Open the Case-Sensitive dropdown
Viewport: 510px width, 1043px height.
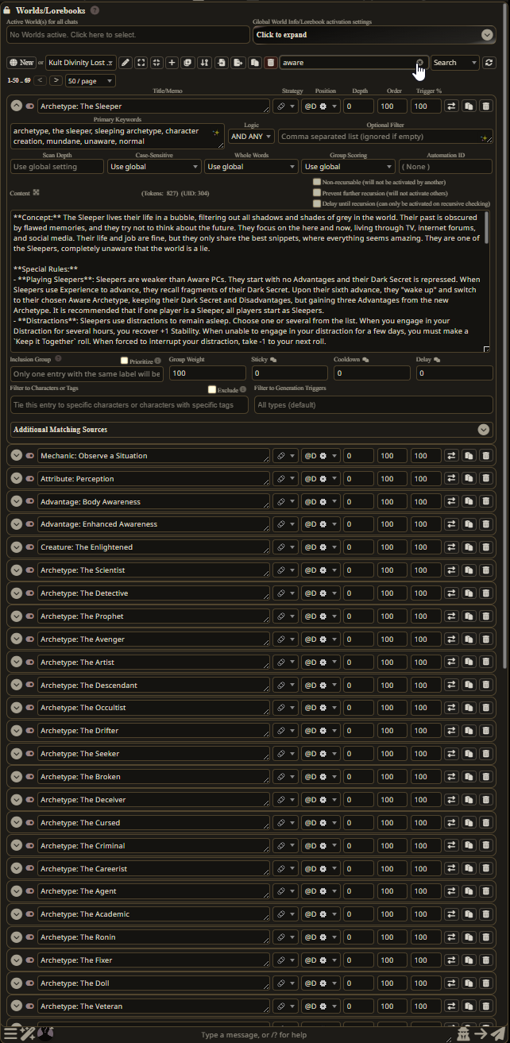154,167
